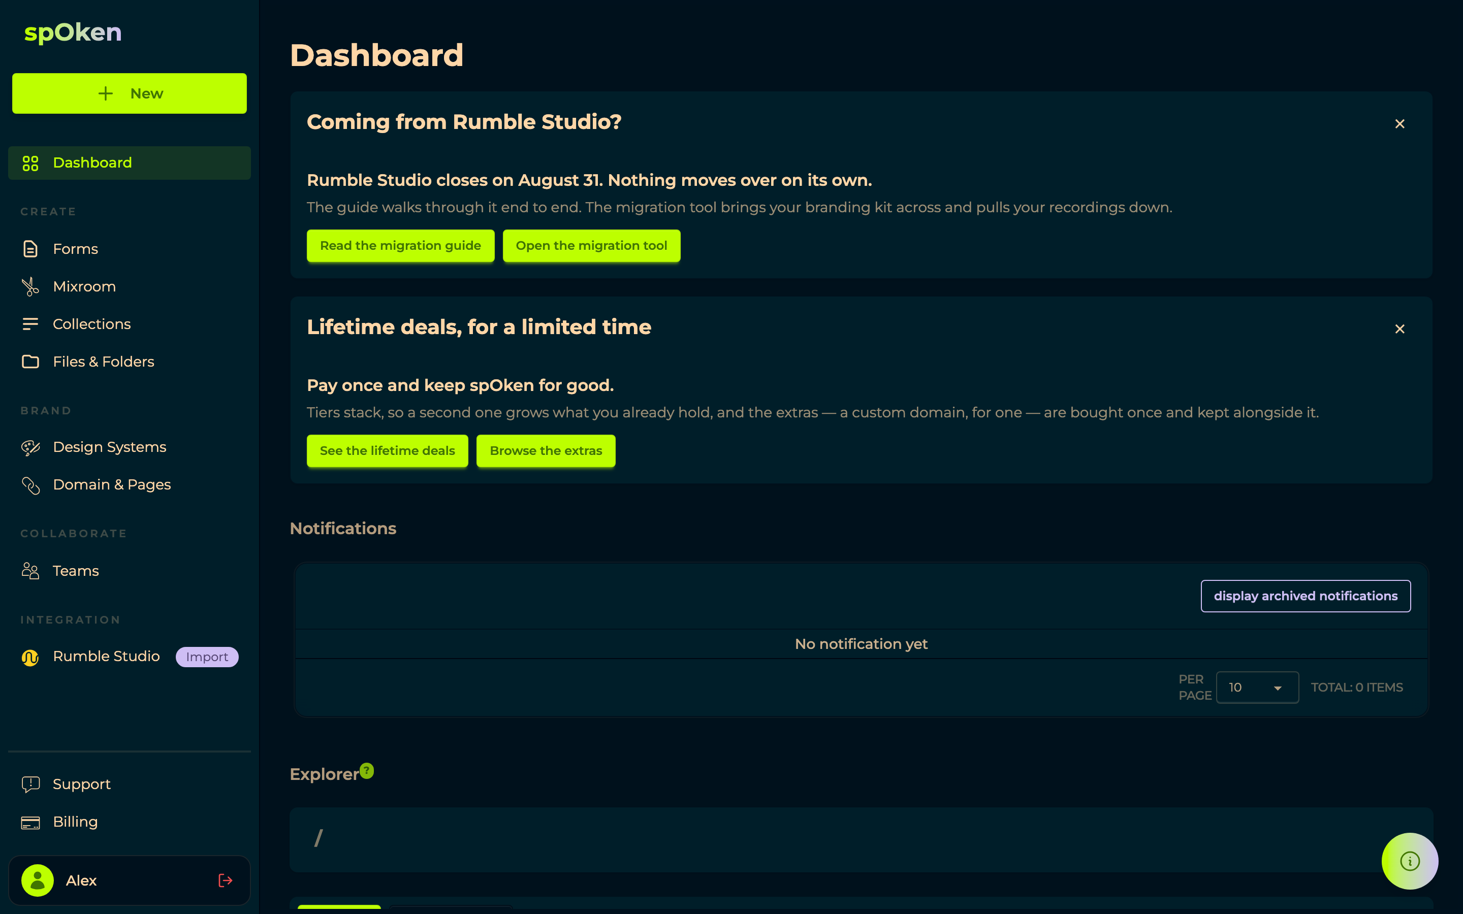Click the Forms document icon
The width and height of the screenshot is (1463, 914).
(30, 249)
